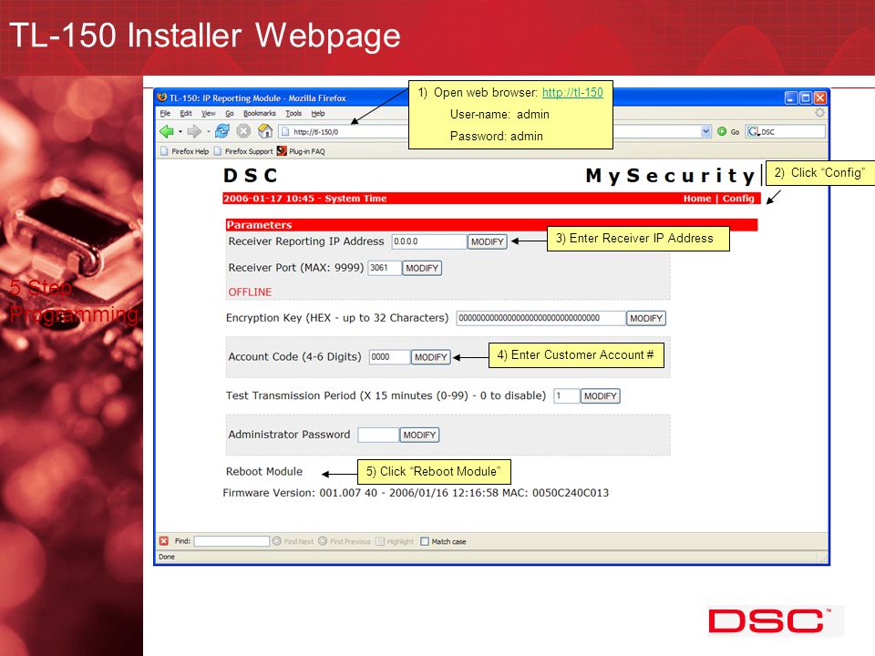Image resolution: width=875 pixels, height=656 pixels.
Task: Click the page icon in address bar
Action: point(285,131)
